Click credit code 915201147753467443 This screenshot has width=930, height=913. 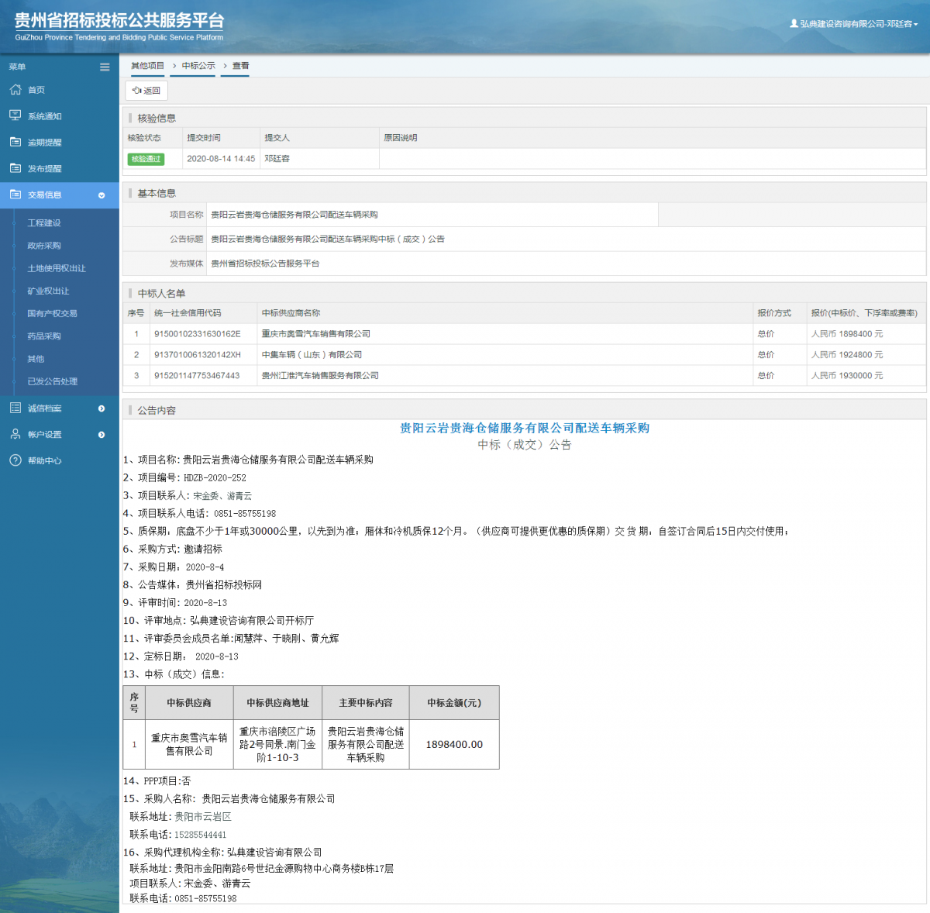pyautogui.click(x=197, y=376)
